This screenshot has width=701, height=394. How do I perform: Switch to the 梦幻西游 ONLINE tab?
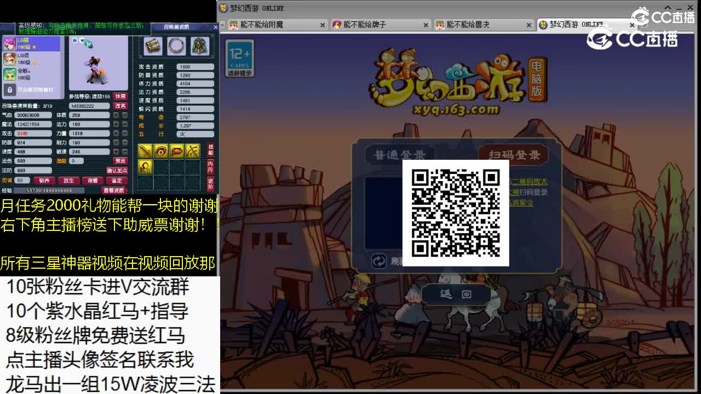587,25
